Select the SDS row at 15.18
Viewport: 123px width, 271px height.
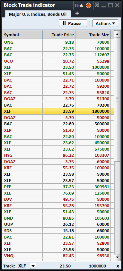coord(58,231)
